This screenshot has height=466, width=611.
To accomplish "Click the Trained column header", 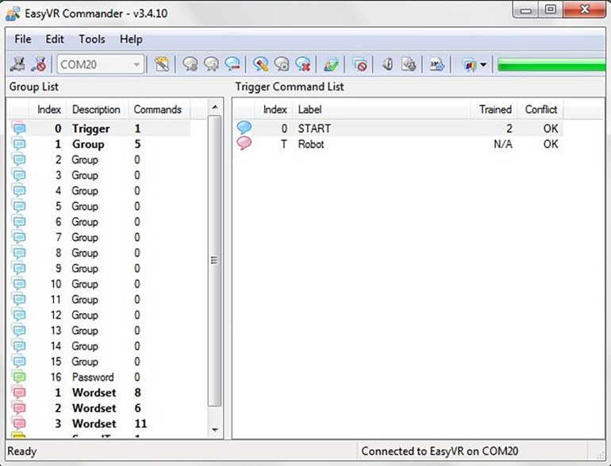I will point(494,109).
